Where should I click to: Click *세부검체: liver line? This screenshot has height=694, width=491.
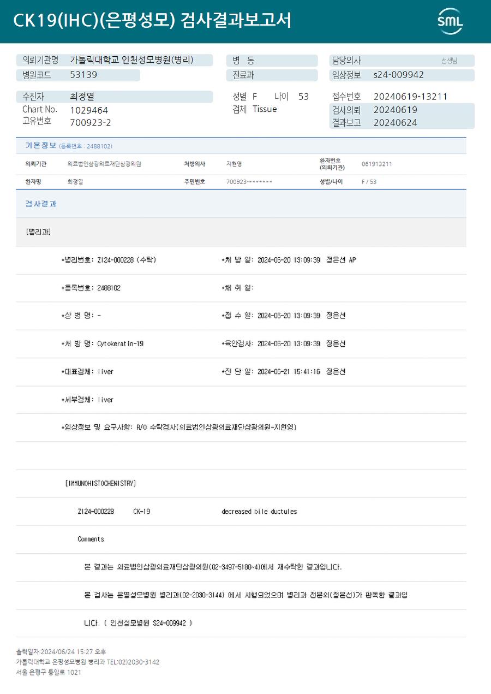tap(87, 400)
